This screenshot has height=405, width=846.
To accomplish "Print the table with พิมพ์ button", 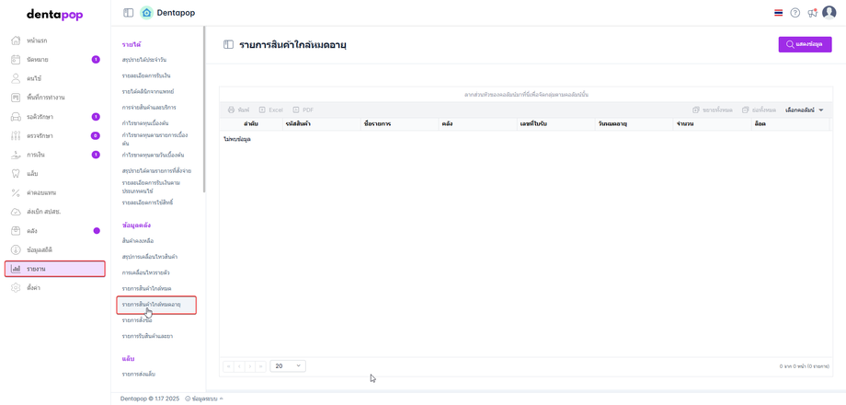I will [x=238, y=110].
